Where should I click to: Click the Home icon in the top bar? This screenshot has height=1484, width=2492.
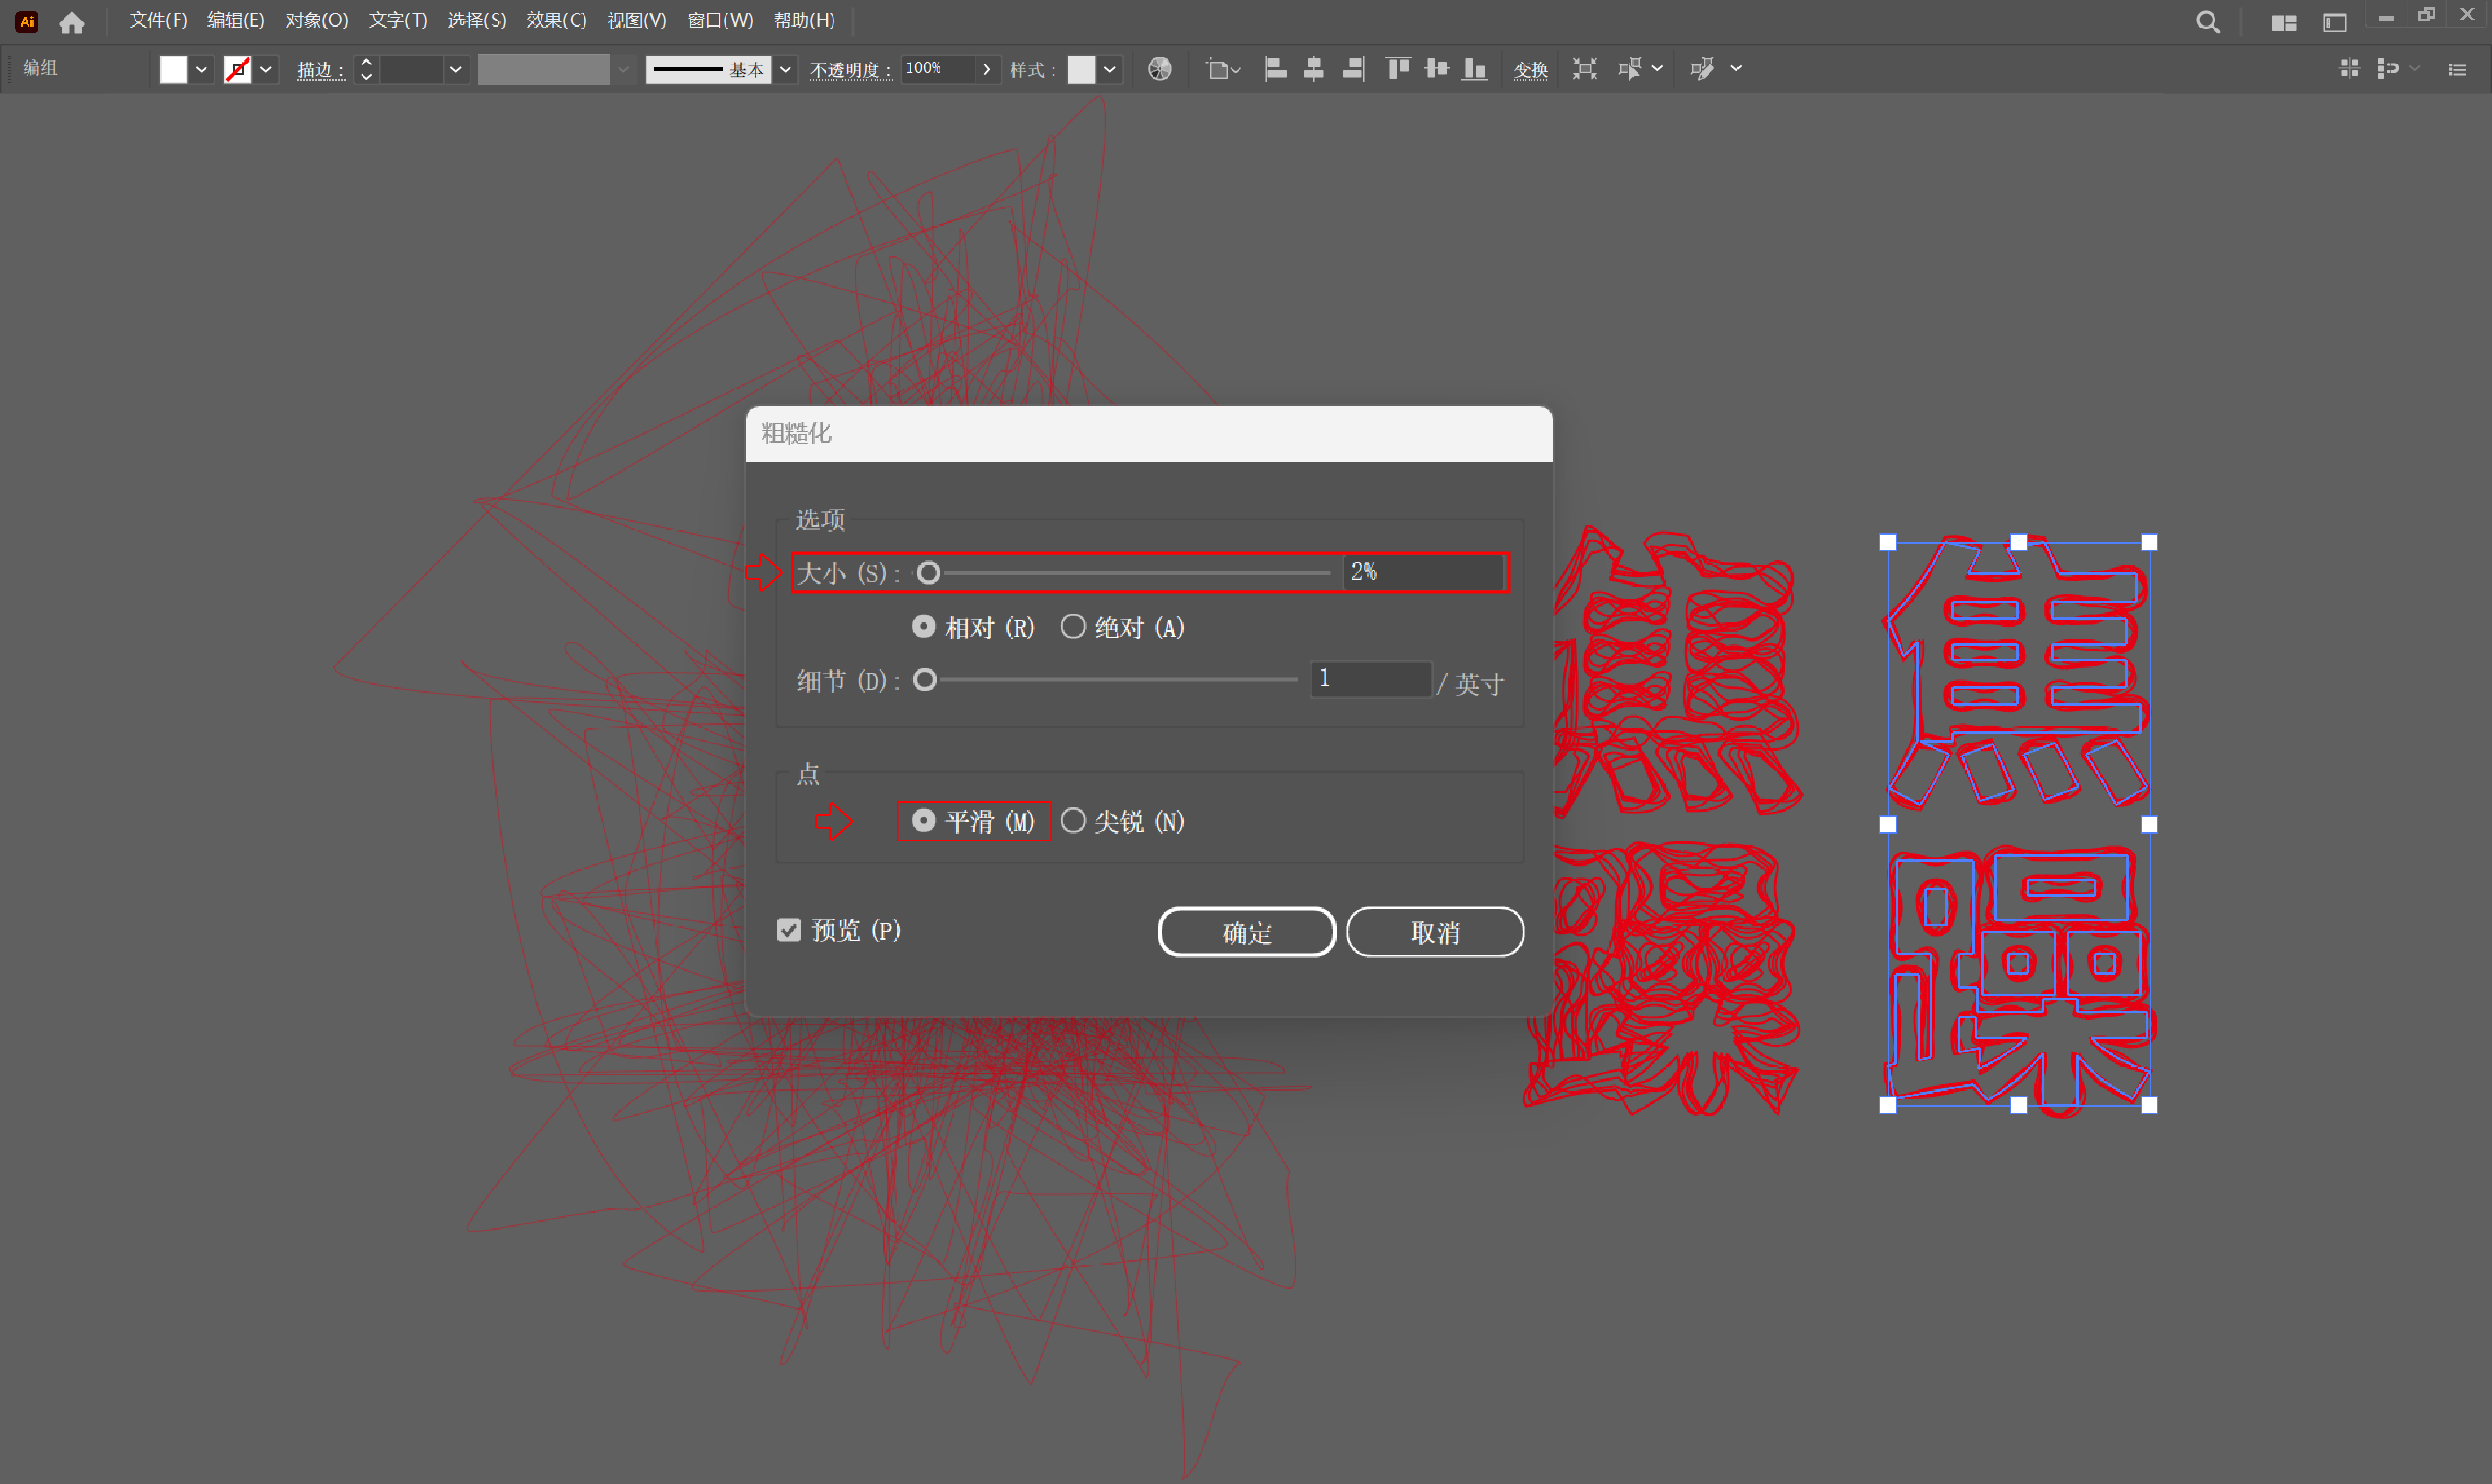(x=72, y=22)
